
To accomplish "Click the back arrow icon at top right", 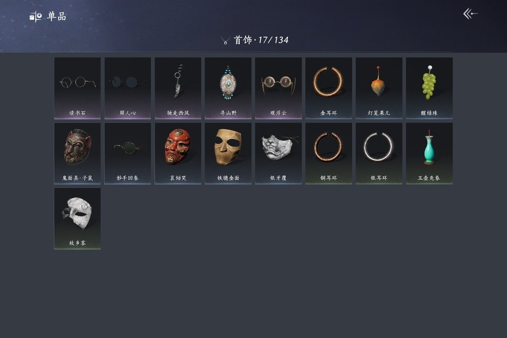I will pos(471,14).
